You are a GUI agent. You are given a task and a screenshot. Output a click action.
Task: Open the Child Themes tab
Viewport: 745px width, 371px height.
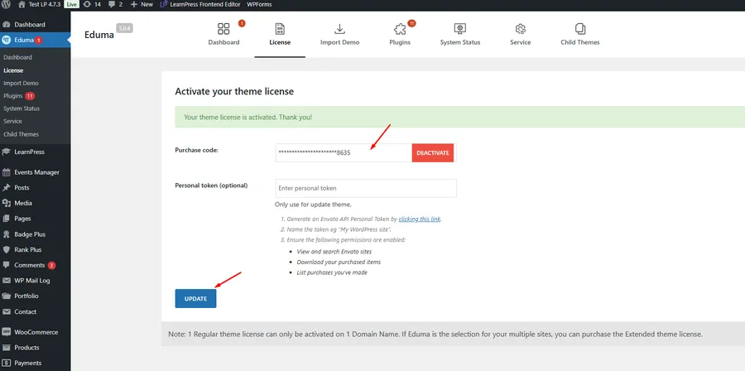[580, 34]
